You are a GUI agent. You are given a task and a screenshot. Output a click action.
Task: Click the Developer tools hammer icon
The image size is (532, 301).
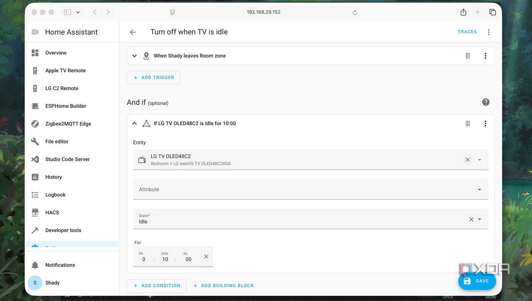pos(35,230)
